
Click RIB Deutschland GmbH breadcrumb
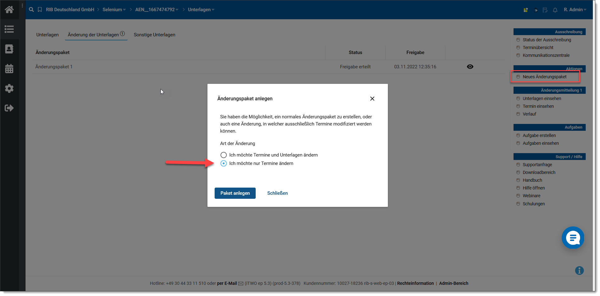(x=70, y=10)
